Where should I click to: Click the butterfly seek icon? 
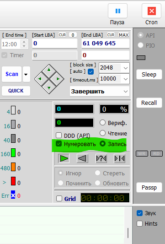(119, 158)
